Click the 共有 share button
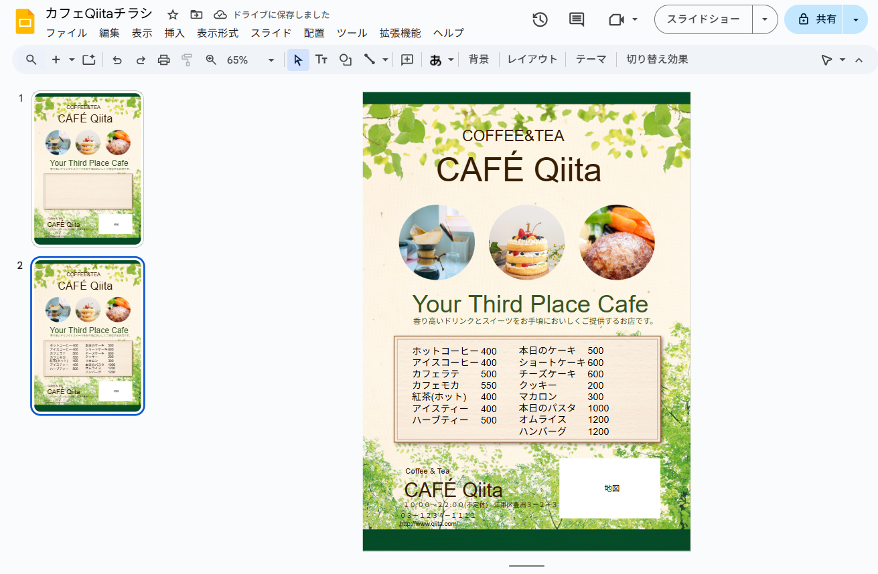878x574 pixels. point(814,19)
